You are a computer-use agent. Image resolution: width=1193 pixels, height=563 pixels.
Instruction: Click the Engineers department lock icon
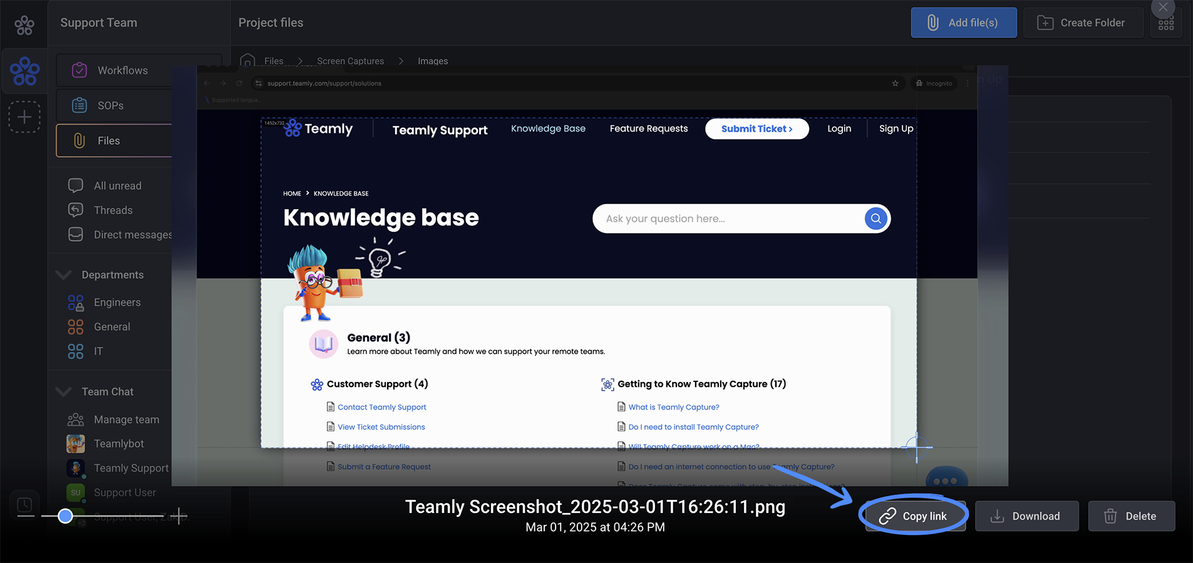(x=76, y=303)
